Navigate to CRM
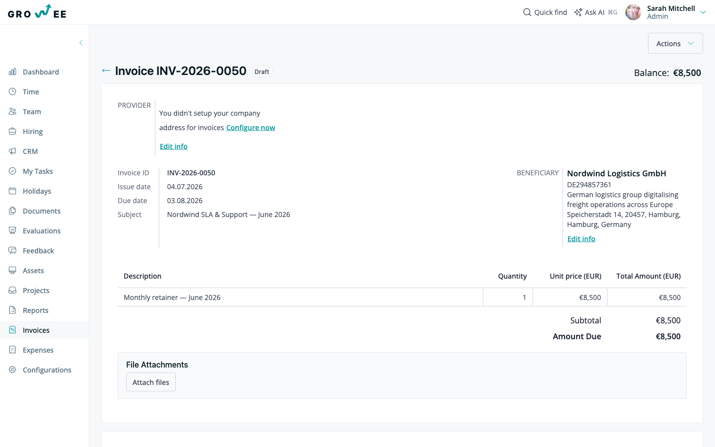The image size is (715, 447). [45, 151]
